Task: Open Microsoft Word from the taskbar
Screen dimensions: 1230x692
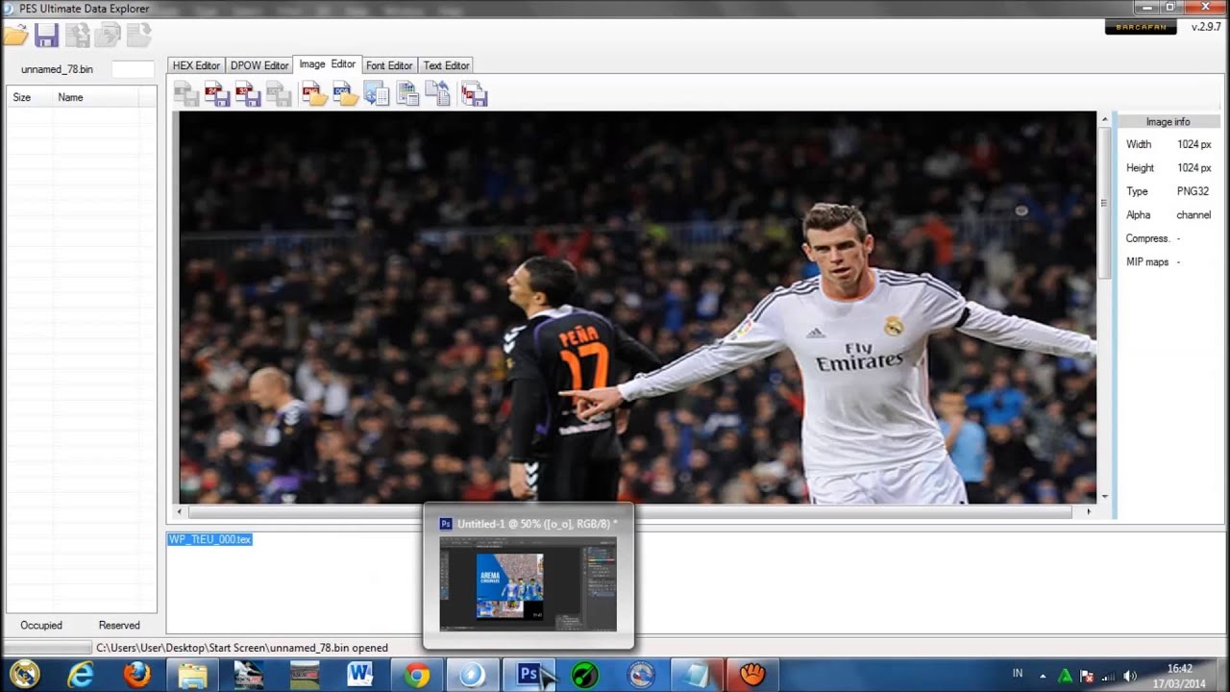Action: (x=360, y=675)
